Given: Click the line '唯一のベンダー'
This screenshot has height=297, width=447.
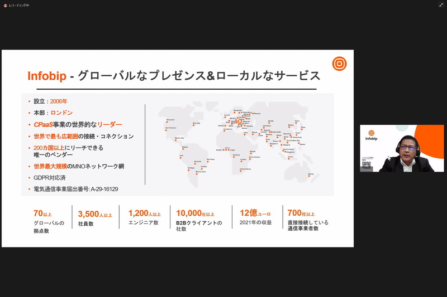Looking at the screenshot, I should 53,154.
